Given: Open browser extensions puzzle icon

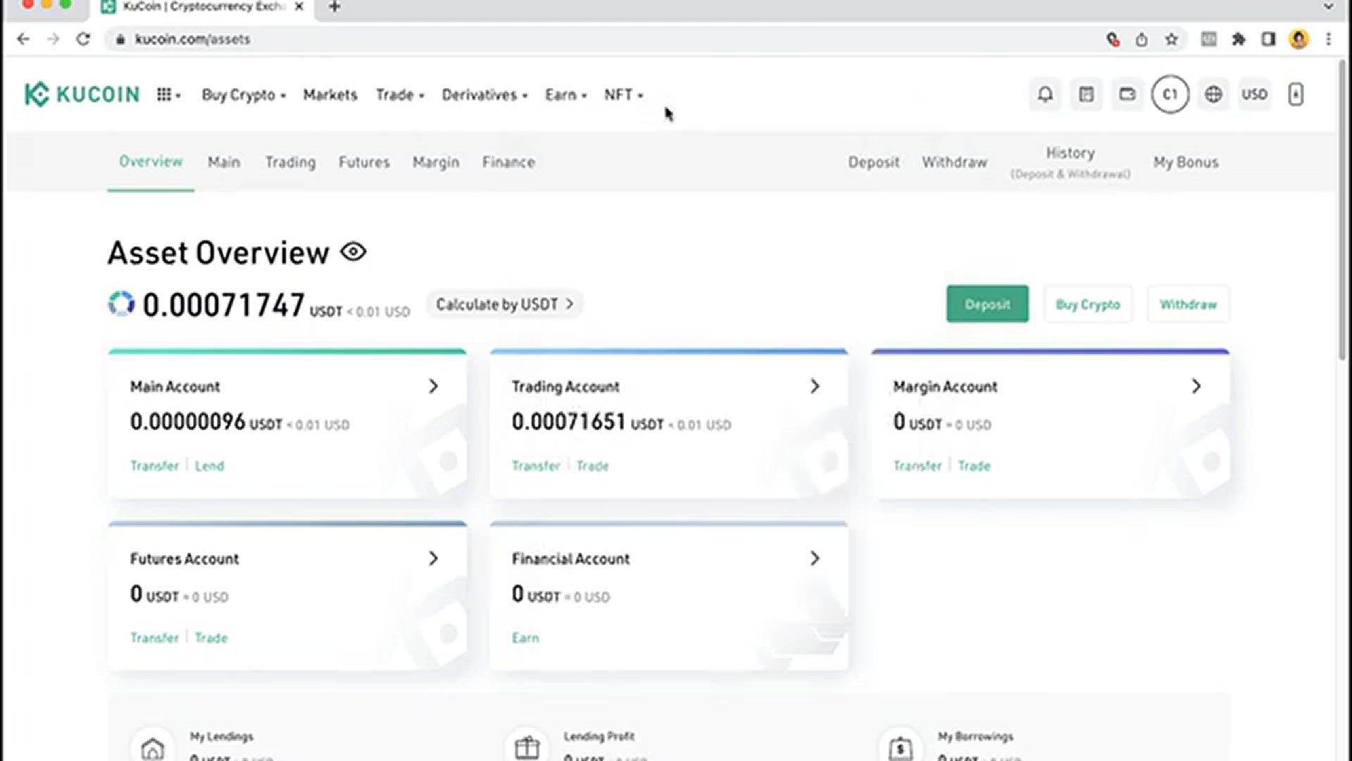Looking at the screenshot, I should 1239,39.
